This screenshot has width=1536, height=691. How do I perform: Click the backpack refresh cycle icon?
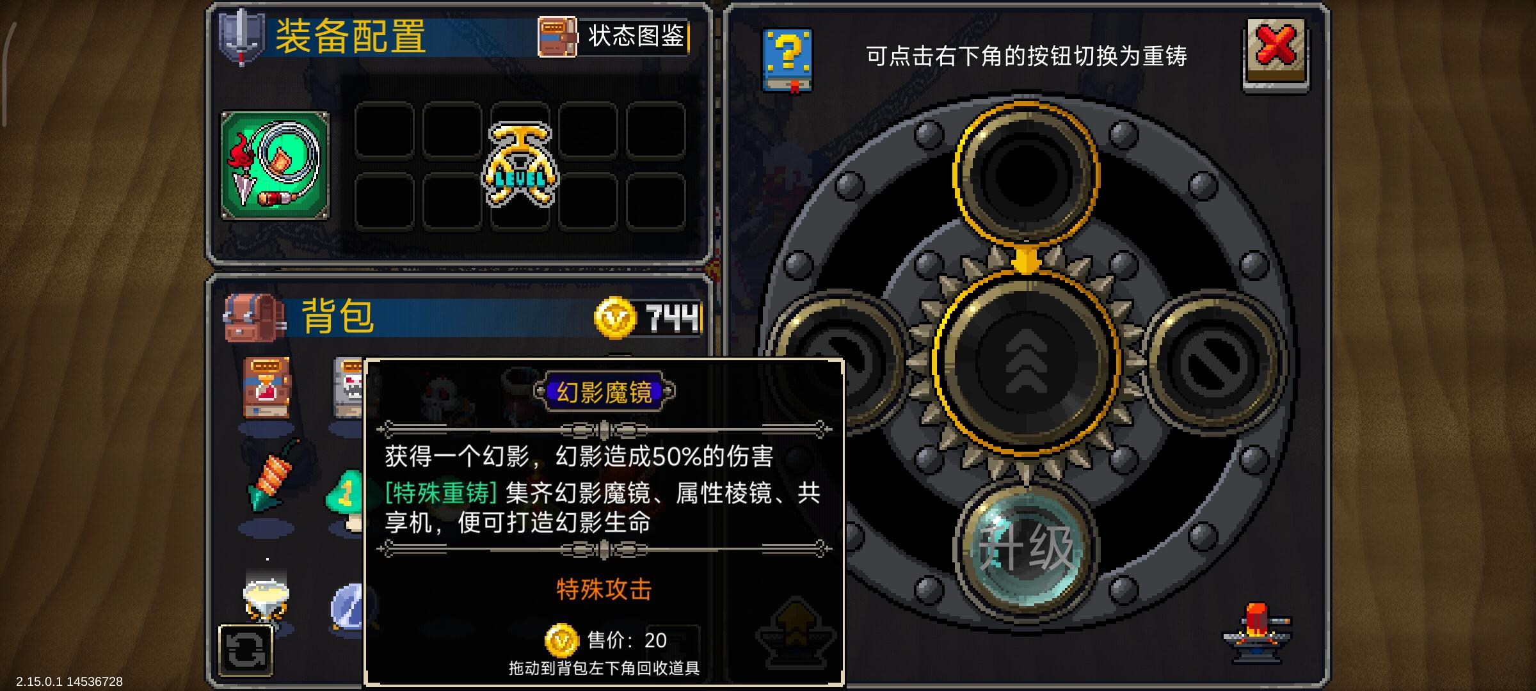click(246, 651)
